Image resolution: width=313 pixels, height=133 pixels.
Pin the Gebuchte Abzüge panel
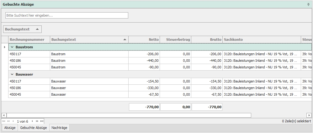coord(308,5)
